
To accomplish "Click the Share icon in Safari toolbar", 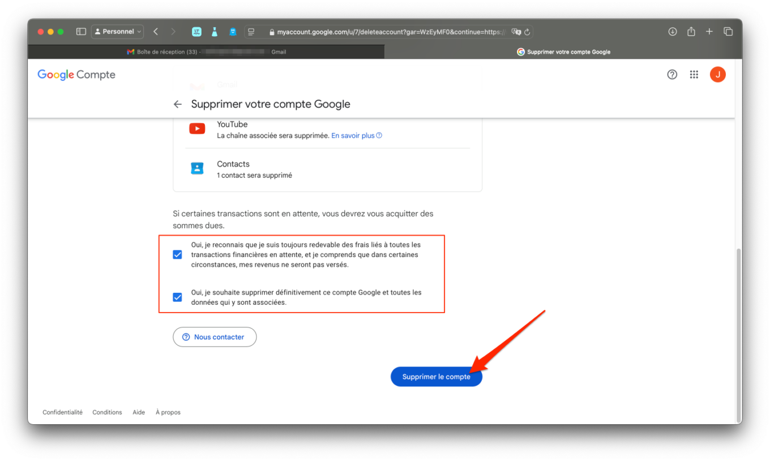I will (691, 32).
